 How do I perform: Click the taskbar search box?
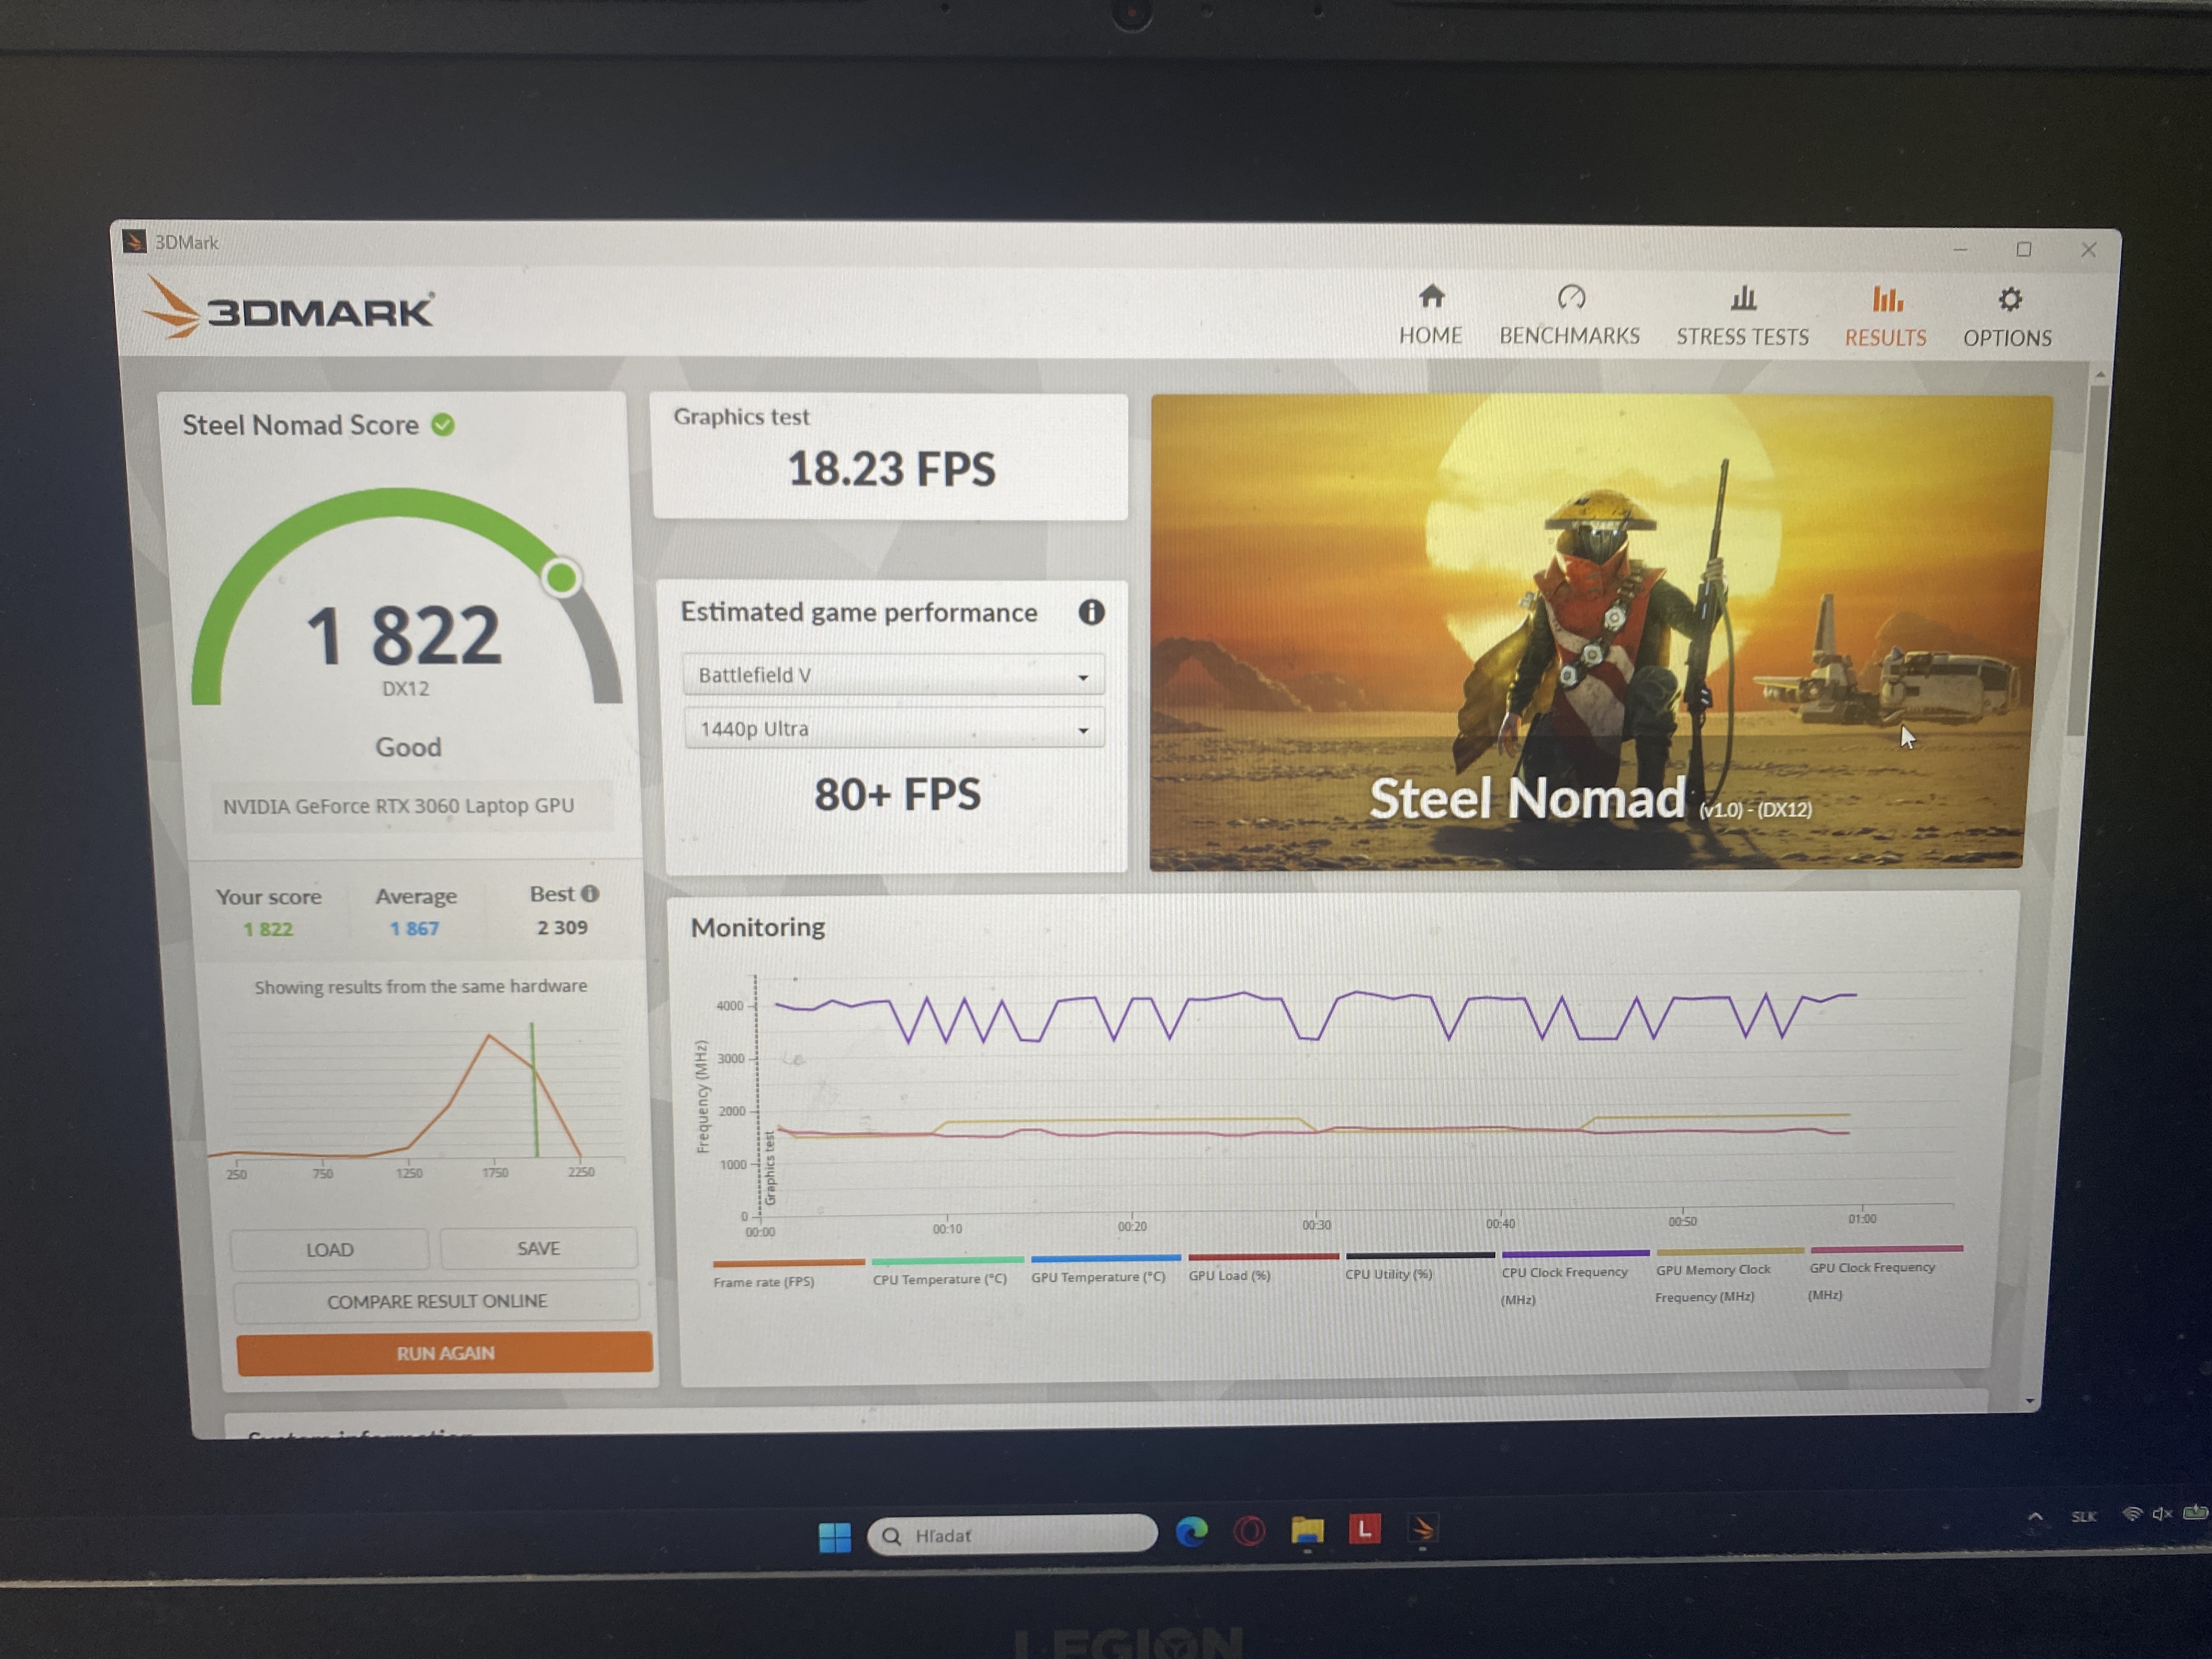1011,1535
